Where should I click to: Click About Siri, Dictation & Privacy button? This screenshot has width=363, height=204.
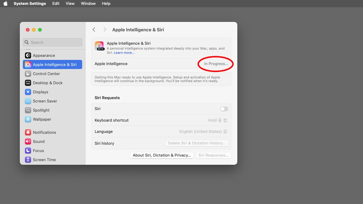162,155
